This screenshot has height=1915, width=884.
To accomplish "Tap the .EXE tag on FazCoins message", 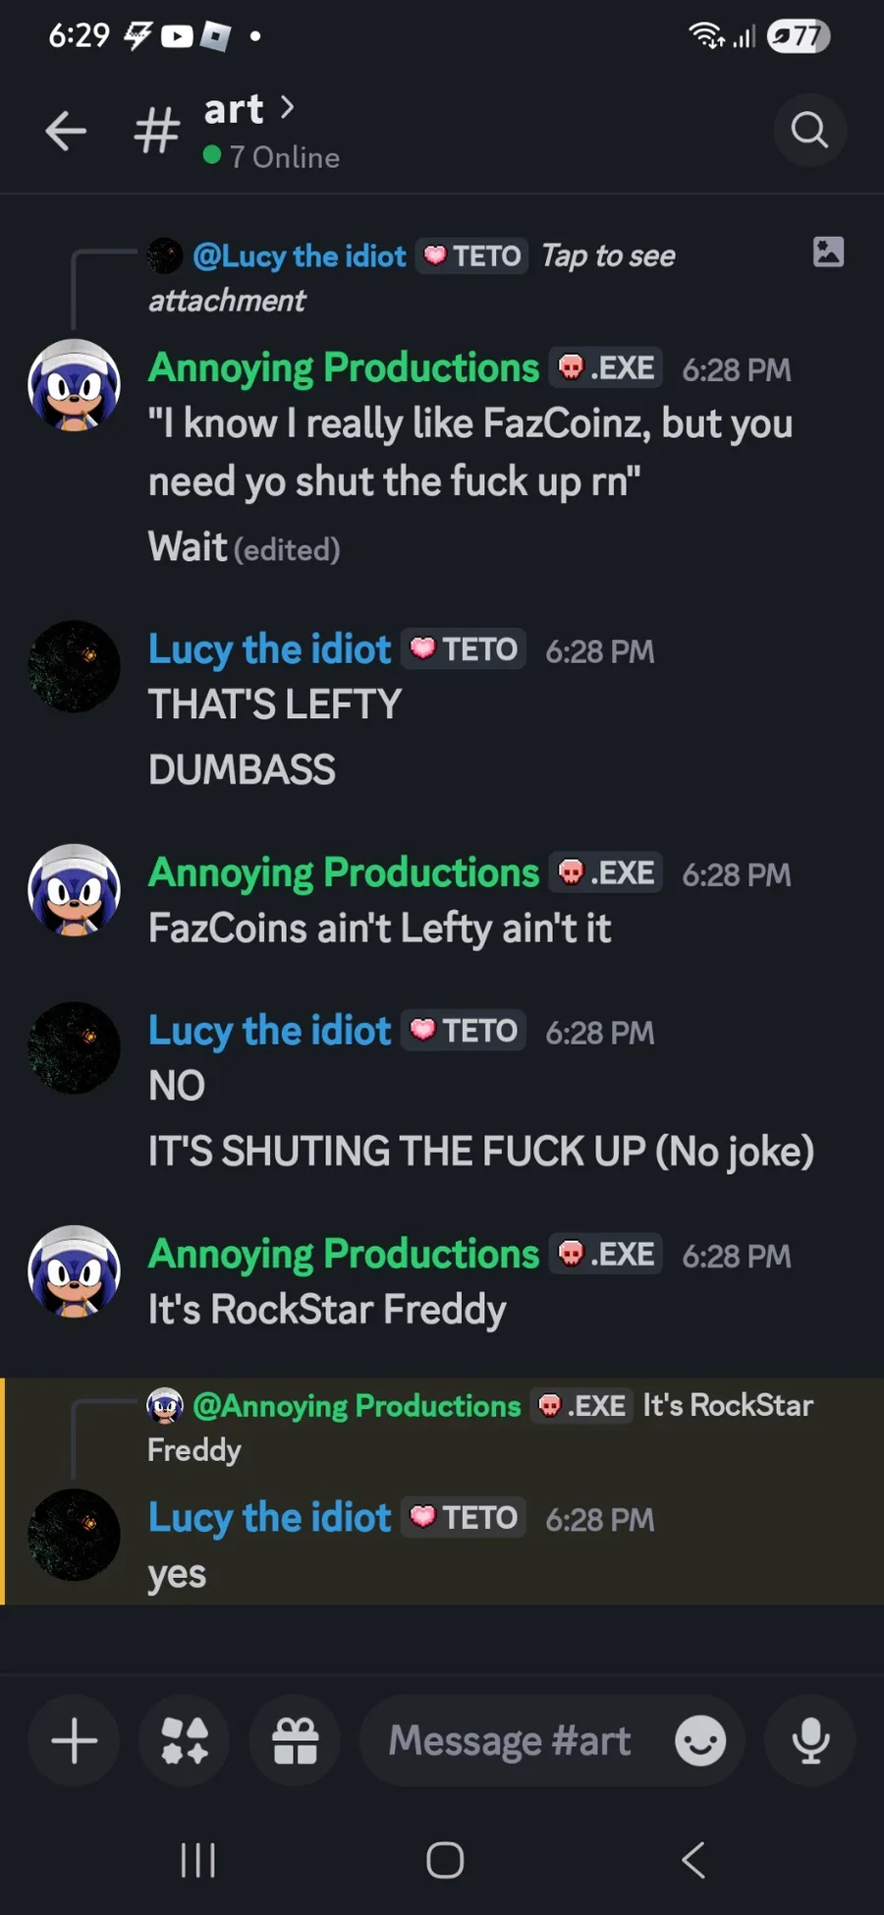I will [606, 873].
